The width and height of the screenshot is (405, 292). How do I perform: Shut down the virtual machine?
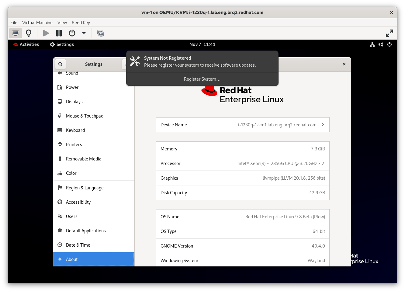[x=72, y=33]
